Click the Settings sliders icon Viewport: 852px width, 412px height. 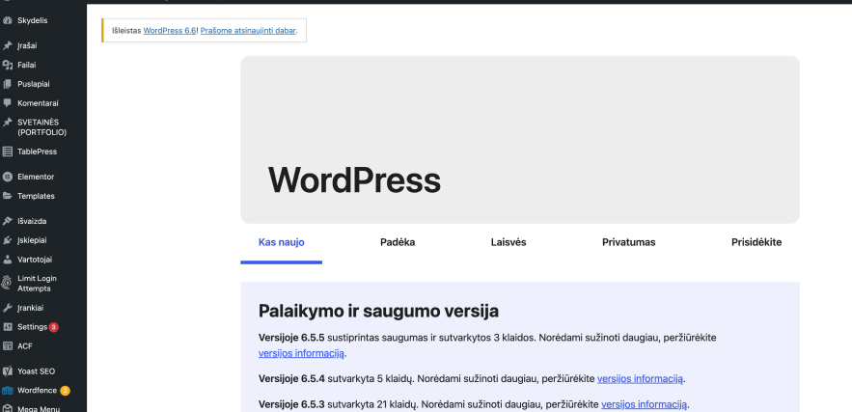click(x=7, y=327)
